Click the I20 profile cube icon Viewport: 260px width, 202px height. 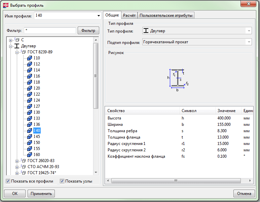(29, 88)
